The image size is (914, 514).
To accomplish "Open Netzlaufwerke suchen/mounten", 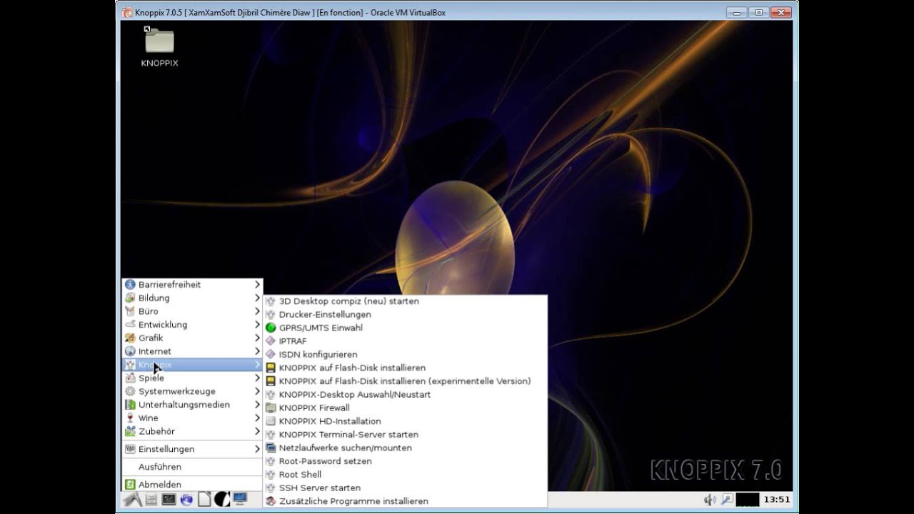I will (405, 448).
